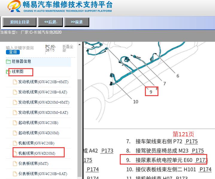Screen dimensions: 215x179
Task: Open P174 link for 接仪表板线束左侧二 H101
Action: 205,169
